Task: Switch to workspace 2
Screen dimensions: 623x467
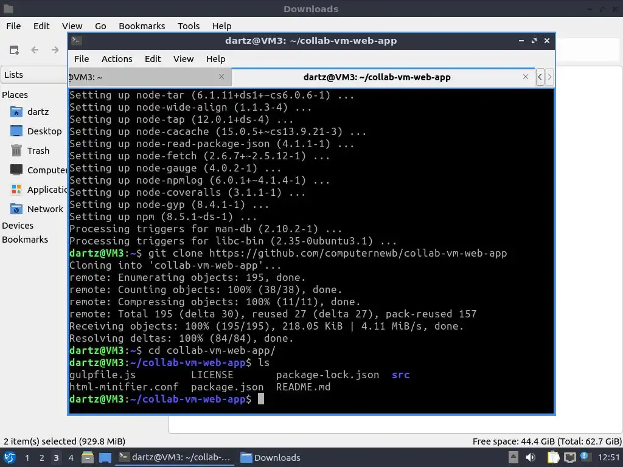Action: click(x=42, y=458)
